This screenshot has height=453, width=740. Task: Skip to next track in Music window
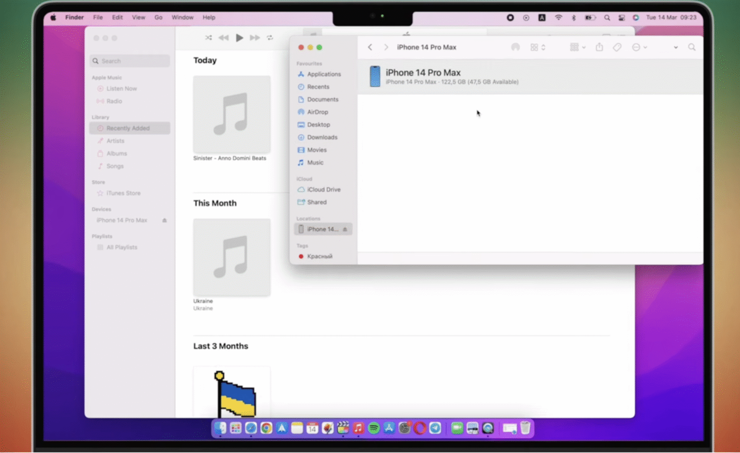tap(255, 38)
